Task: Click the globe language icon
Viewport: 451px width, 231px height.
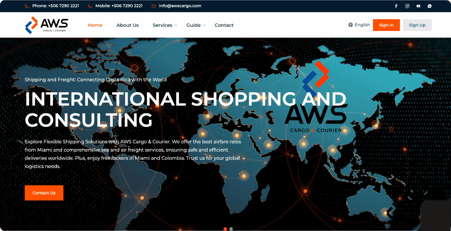Action: (x=350, y=25)
